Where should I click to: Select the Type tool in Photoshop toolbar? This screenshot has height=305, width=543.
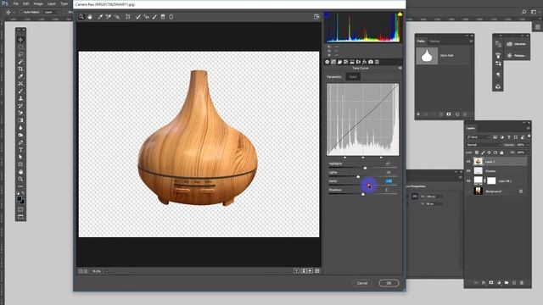point(20,150)
